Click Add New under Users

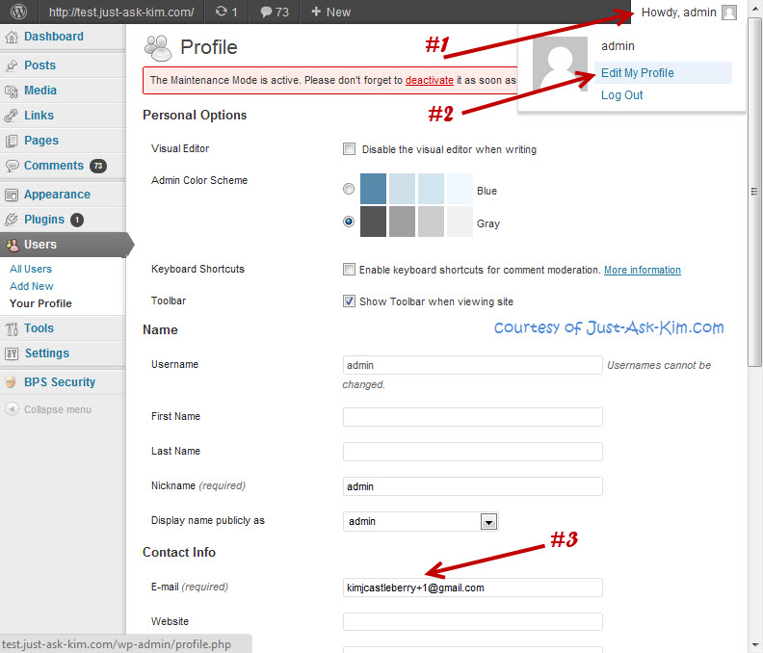coord(32,286)
